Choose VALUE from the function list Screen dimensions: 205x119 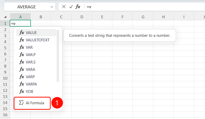(36, 33)
